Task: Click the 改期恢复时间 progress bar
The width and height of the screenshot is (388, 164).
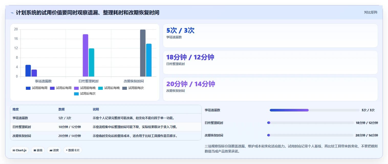Action: tap(310, 135)
